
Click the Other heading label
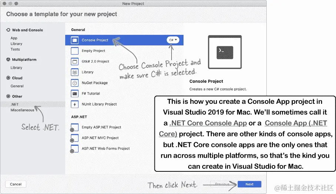[17, 96]
